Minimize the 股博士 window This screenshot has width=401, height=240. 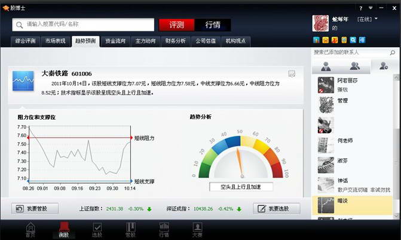[381, 8]
